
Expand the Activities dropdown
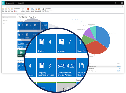tap(20, 20)
